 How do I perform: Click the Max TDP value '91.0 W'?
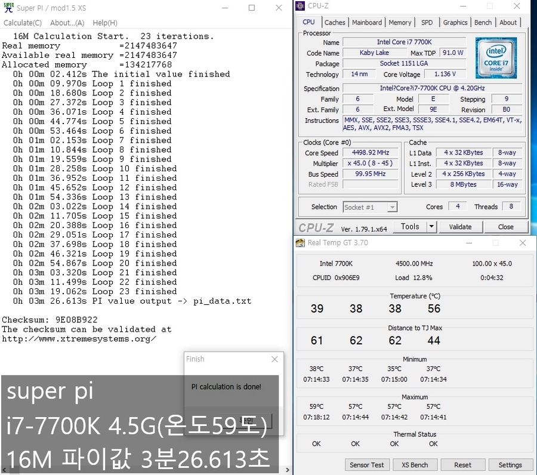coord(453,53)
